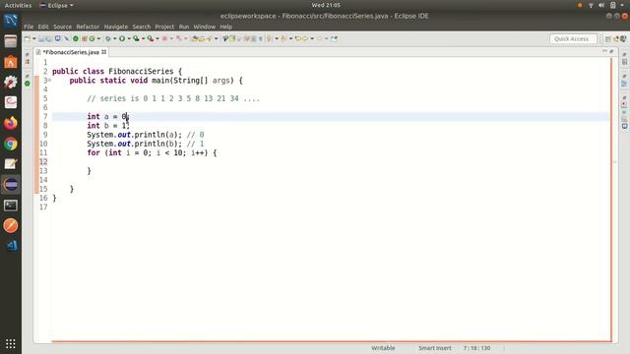Click the 7 : 18 : 130 cursor position
The image size is (630, 354).
pyautogui.click(x=476, y=348)
